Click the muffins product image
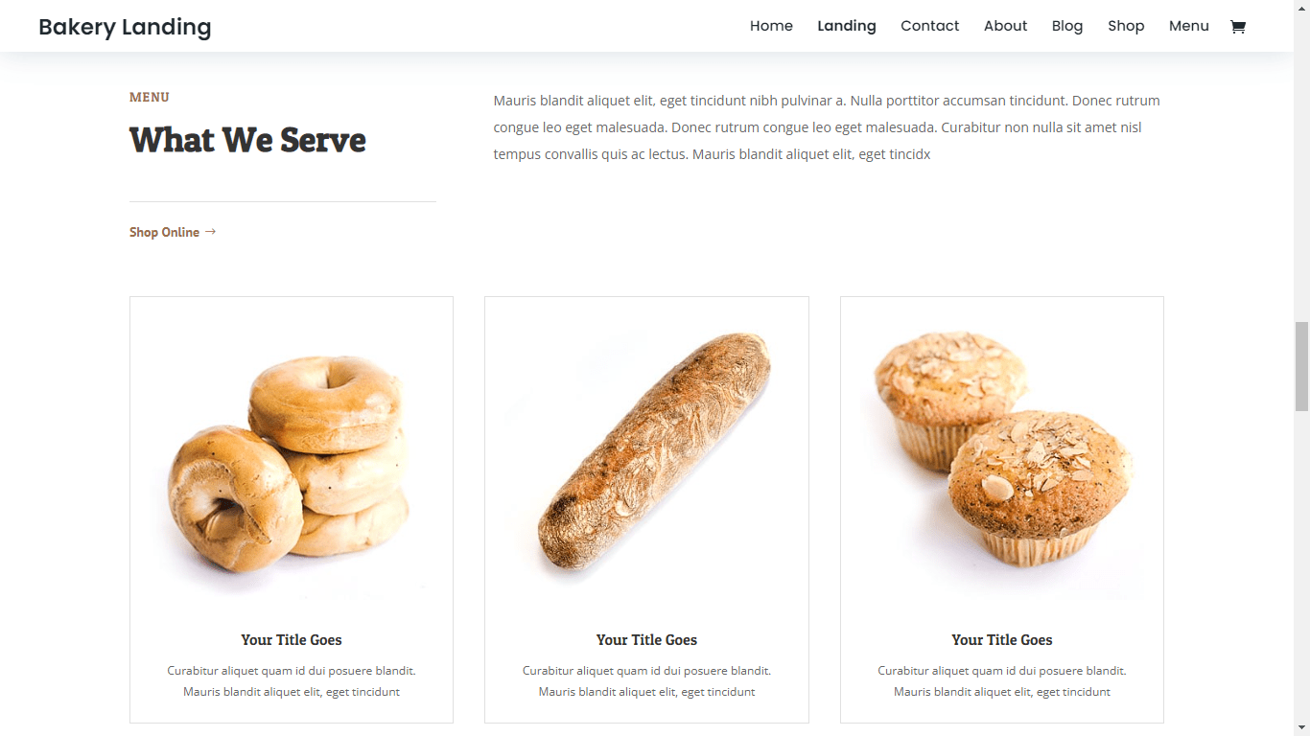Screen dimensions: 1310x736 1002,448
